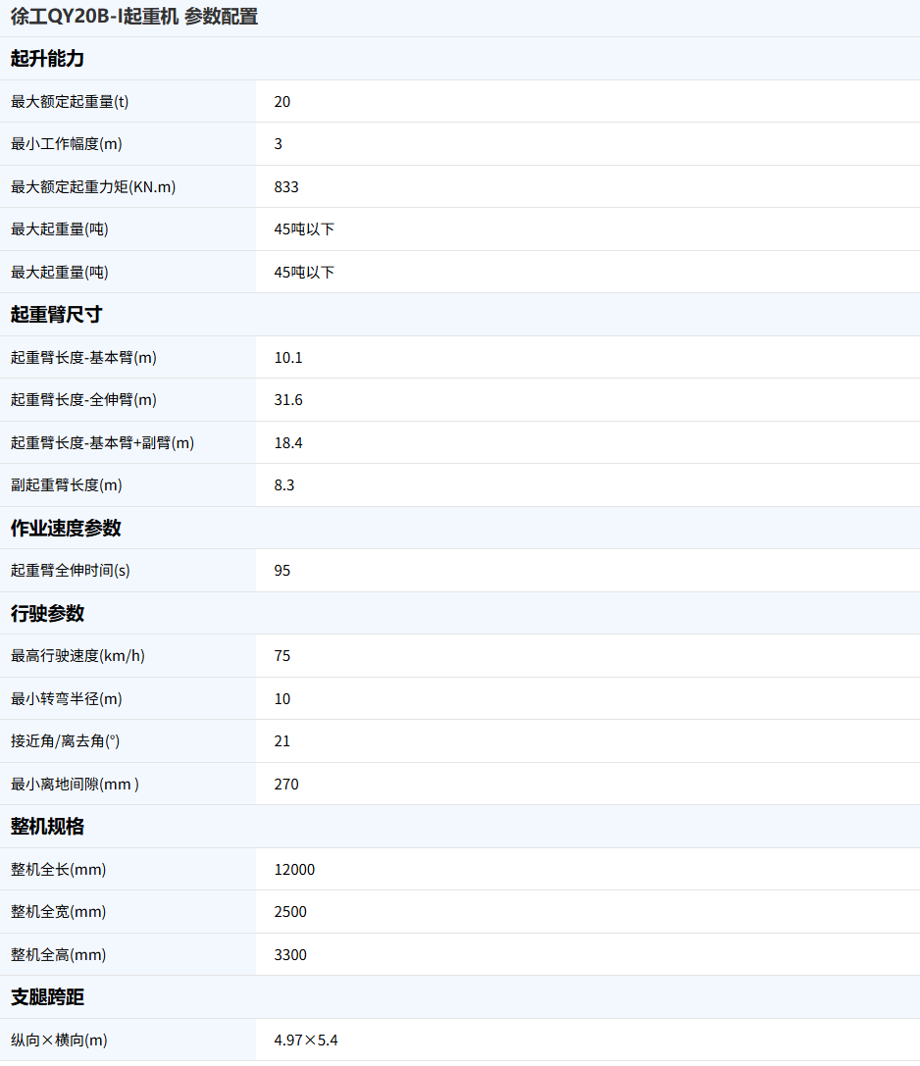Click the title 徐工QY20B-I起重机 参数配置
The image size is (920, 1066).
coord(134,17)
